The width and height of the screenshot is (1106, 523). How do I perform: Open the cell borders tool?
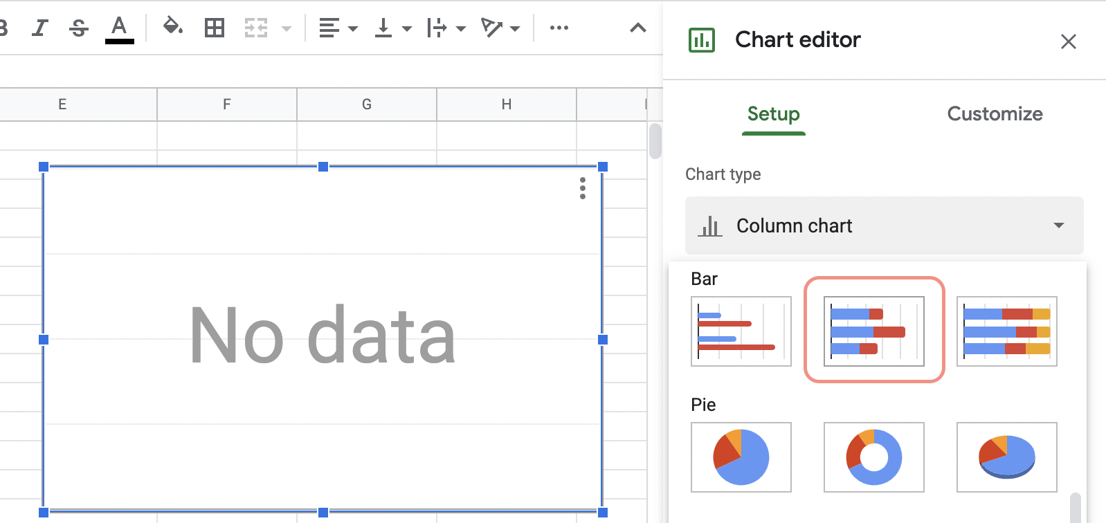pyautogui.click(x=215, y=28)
